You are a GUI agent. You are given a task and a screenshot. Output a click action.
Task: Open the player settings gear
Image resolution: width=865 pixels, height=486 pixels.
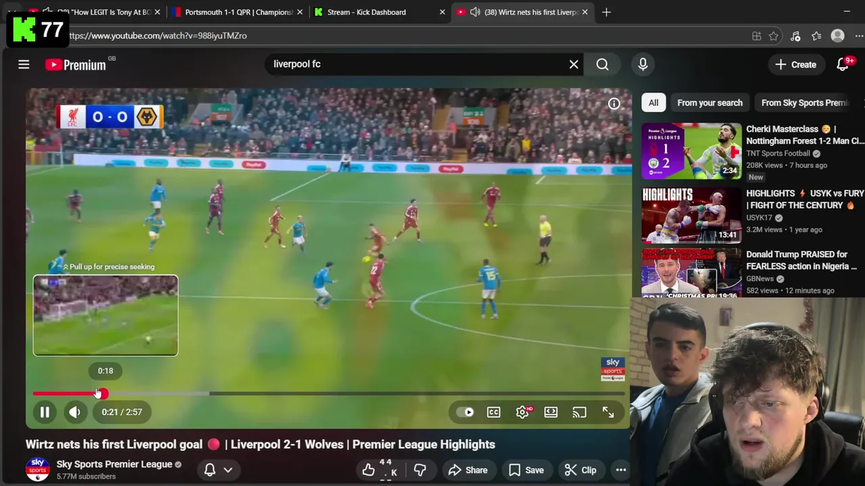522,412
